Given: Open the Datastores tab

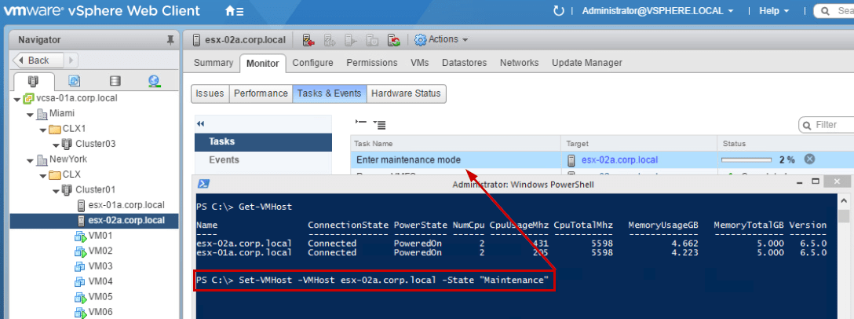Looking at the screenshot, I should click(465, 63).
